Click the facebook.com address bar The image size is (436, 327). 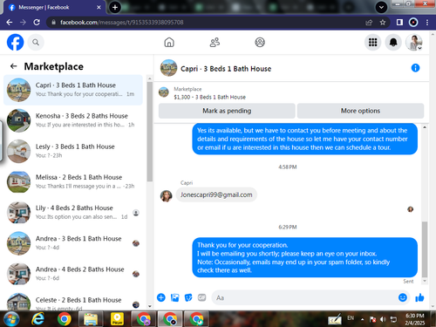click(203, 23)
